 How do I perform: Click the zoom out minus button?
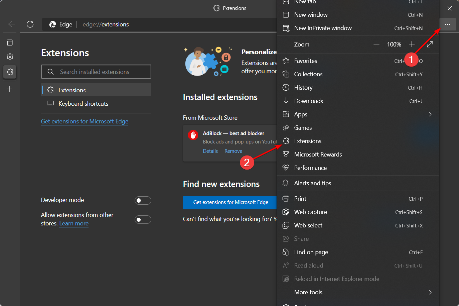coord(376,44)
